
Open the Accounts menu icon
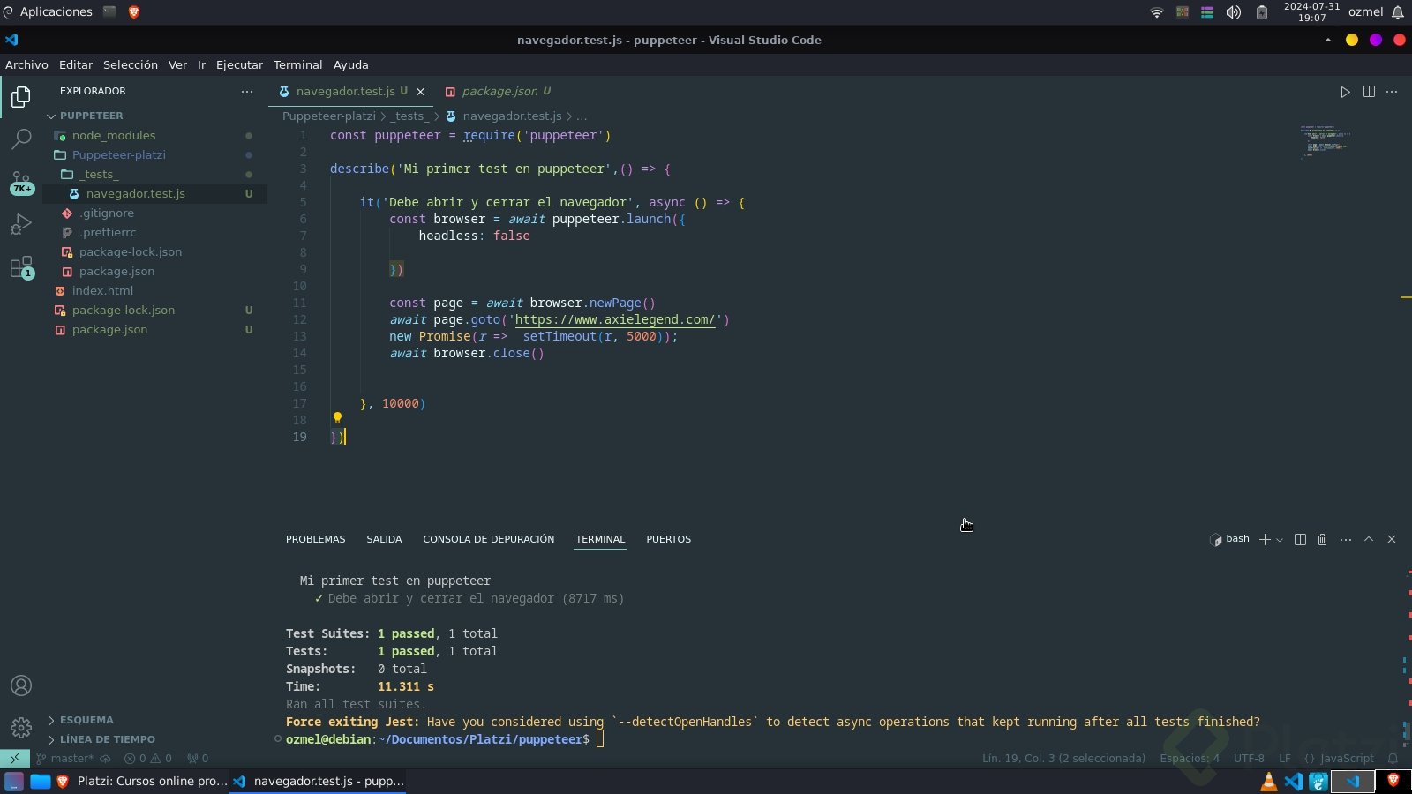coord(21,685)
